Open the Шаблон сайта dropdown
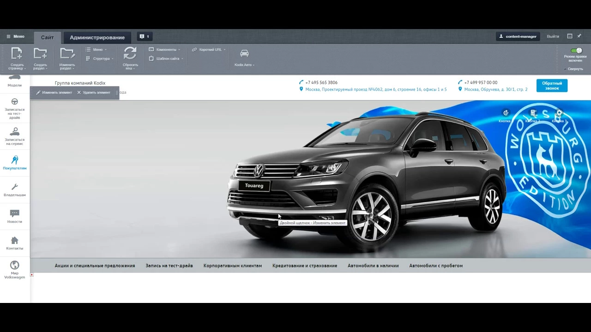Viewport: 591px width, 332px height. coord(166,59)
